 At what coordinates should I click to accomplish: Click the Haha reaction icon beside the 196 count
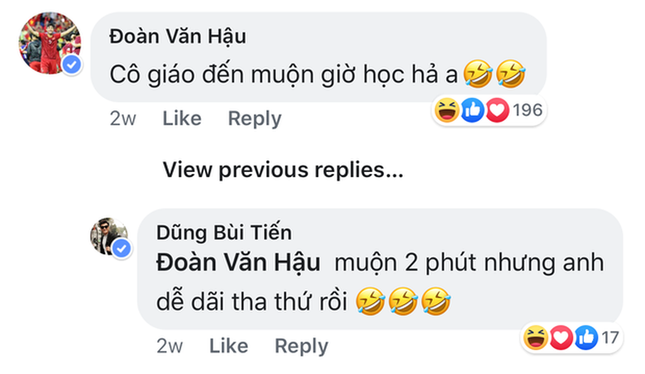pos(447,109)
